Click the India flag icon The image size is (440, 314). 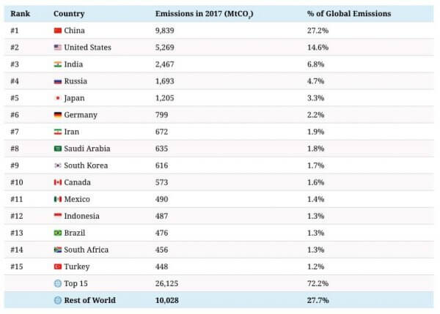(x=58, y=64)
